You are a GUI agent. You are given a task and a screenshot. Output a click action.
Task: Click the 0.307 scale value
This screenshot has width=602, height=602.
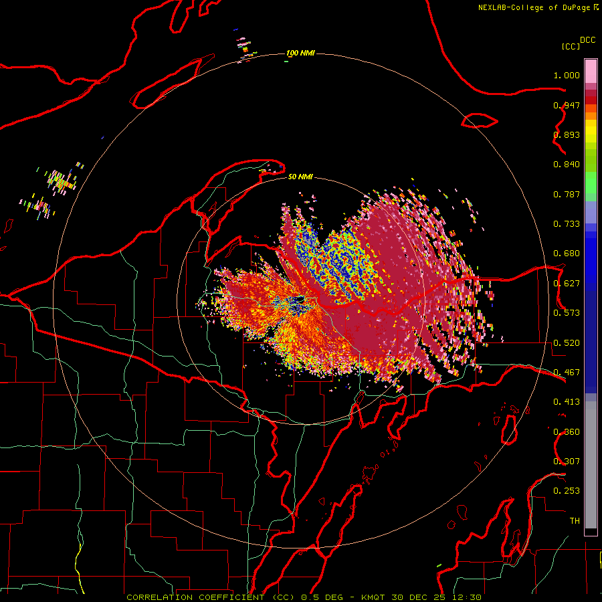[567, 462]
